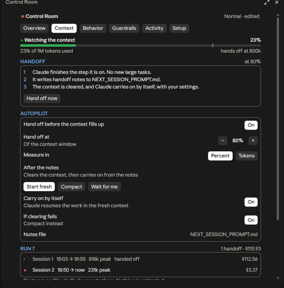This screenshot has width=284, height=288.
Task: Click the Hand off now button
Action: 42,98
